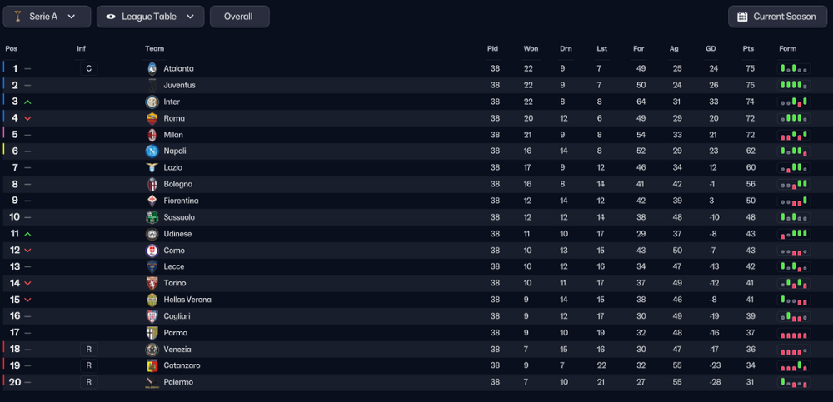Image resolution: width=833 pixels, height=402 pixels.
Task: Click the Overall filter button
Action: 240,17
